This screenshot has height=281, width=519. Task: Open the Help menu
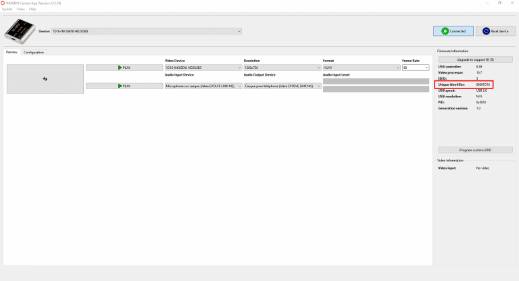32,9
